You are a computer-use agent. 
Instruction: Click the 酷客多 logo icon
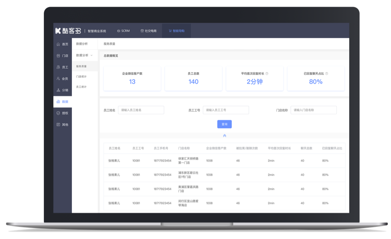(58, 31)
